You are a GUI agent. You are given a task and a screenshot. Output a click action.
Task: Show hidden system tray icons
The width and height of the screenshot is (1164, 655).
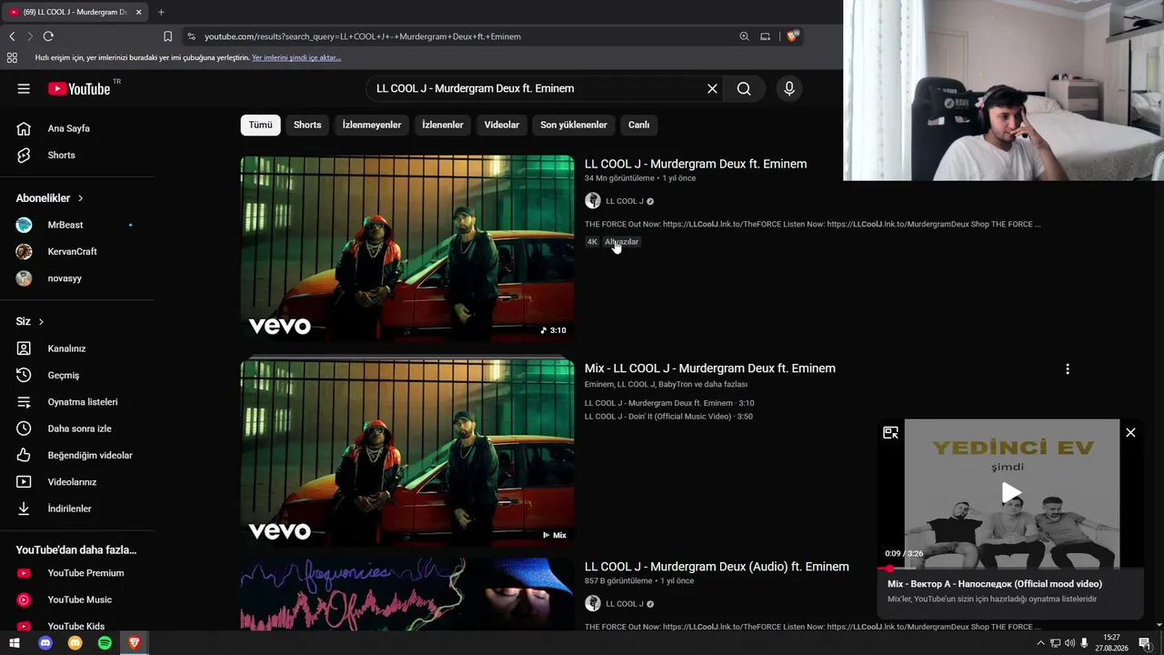click(1040, 643)
